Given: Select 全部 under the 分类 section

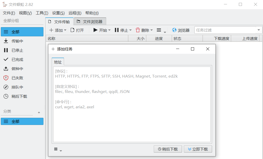Looking at the screenshot, I should pos(22,121).
